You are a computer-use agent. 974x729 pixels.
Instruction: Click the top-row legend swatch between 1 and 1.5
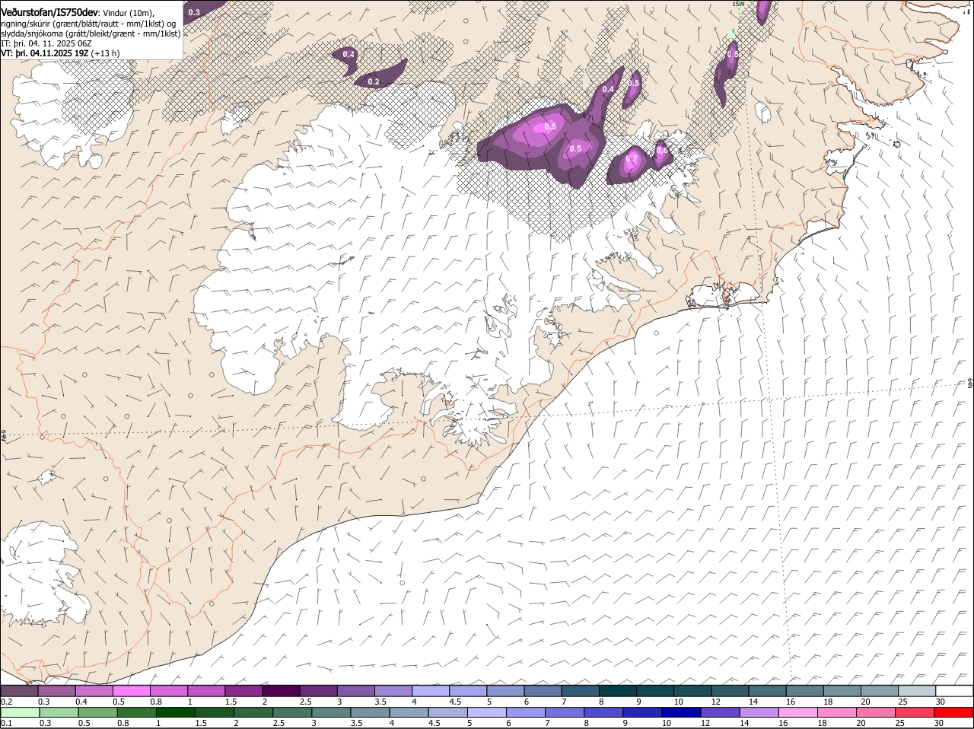click(x=206, y=691)
